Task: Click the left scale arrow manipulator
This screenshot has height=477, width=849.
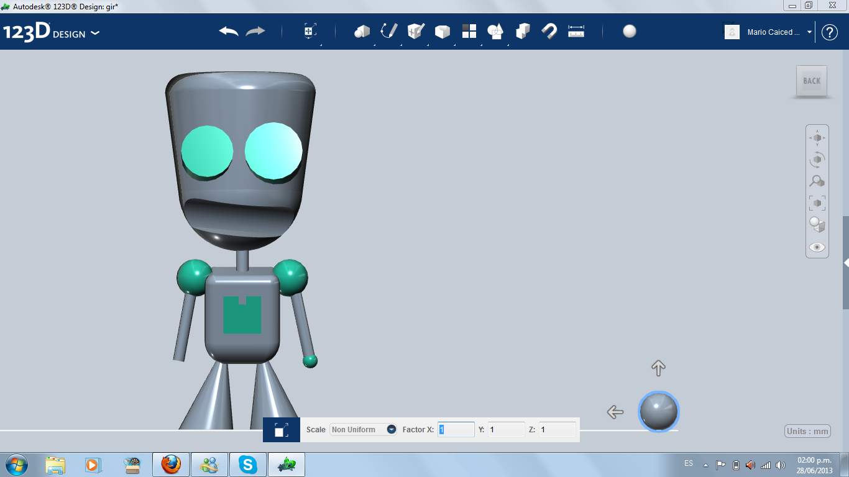Action: click(x=615, y=411)
